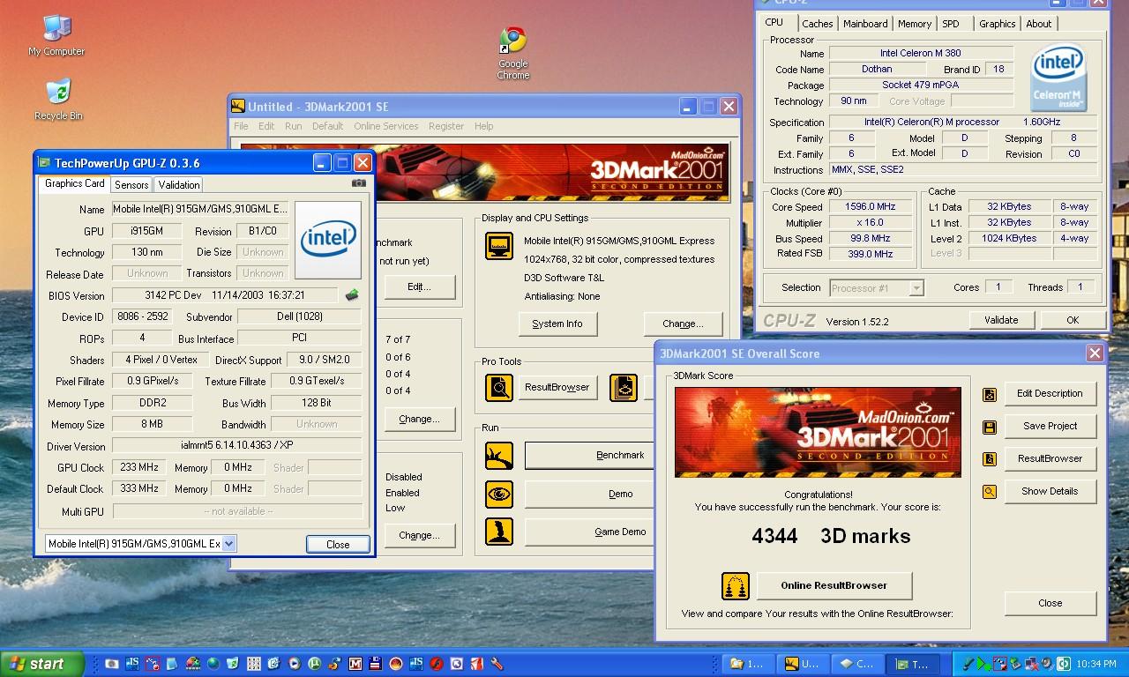Click Close button in Overall Score window
The image size is (1129, 677).
click(1050, 603)
